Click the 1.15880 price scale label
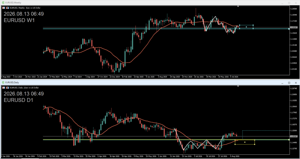 (294, 131)
